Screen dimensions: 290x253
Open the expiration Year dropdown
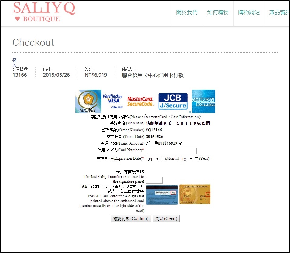[x=187, y=159]
